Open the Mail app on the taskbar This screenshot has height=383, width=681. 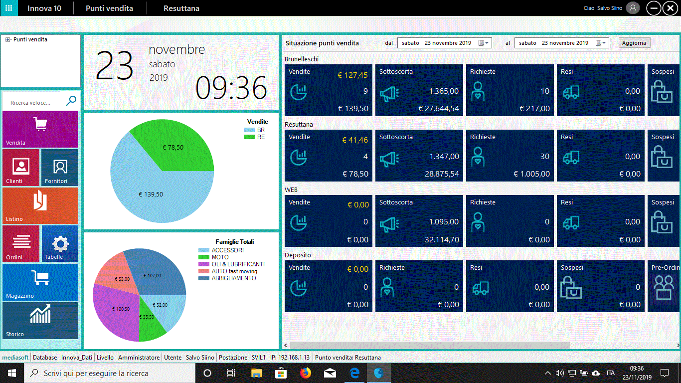[330, 373]
